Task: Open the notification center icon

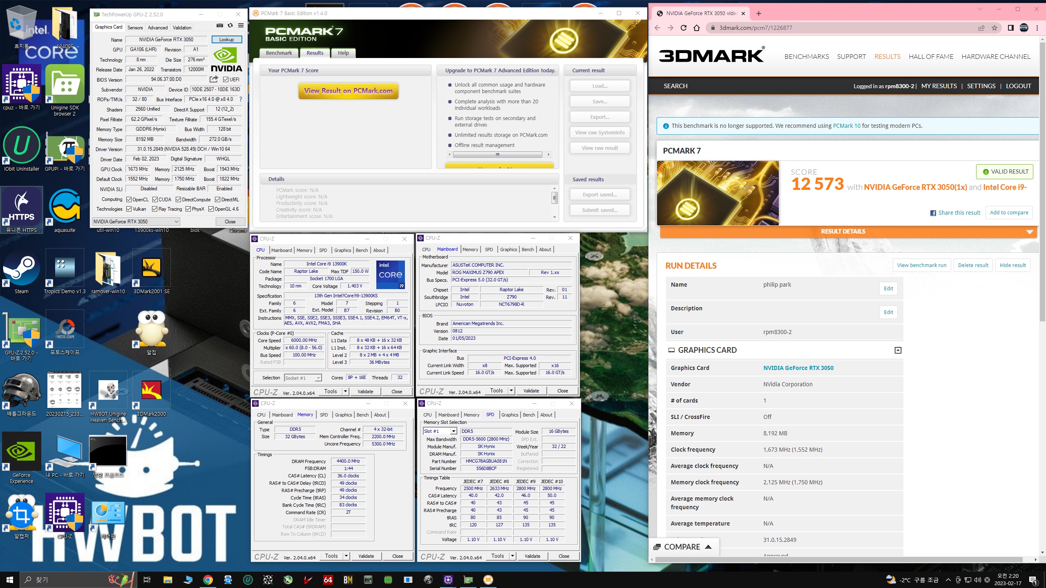Action: click(1033, 580)
